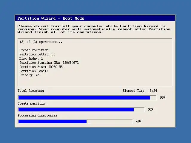Viewport: 191px width, 143px height.
Task: Click the 92% percentage readout
Action: click(x=151, y=109)
